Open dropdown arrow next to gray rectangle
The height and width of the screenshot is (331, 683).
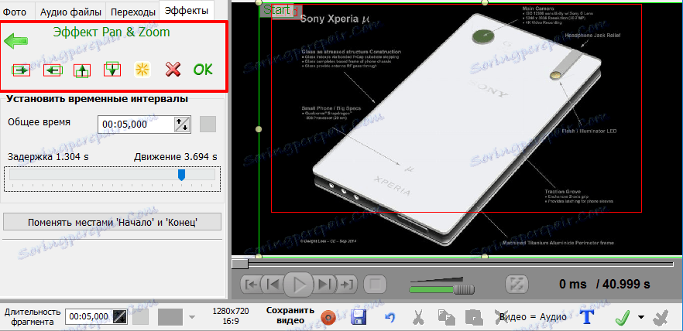tap(192, 317)
